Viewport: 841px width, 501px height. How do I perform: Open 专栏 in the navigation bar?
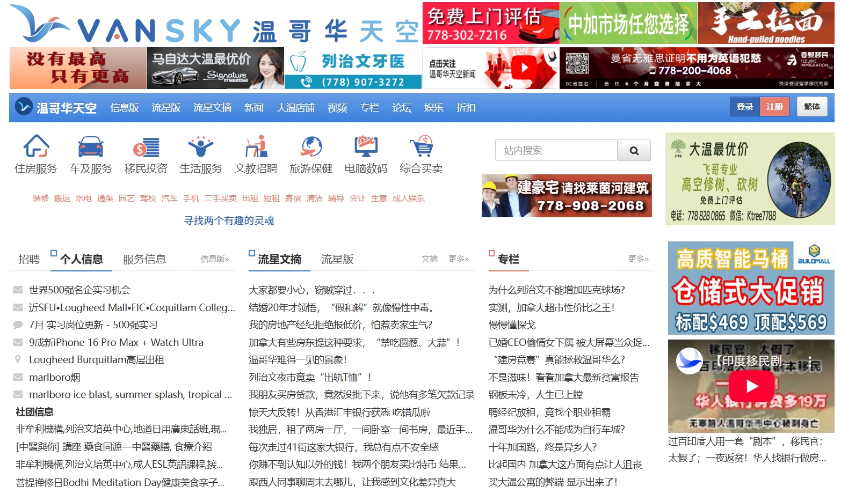click(369, 108)
